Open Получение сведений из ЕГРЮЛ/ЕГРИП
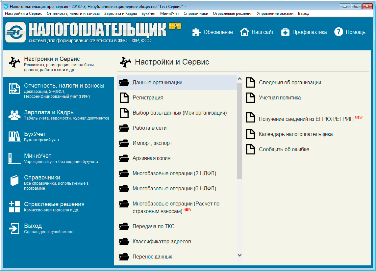The image size is (376, 271). (x=306, y=119)
